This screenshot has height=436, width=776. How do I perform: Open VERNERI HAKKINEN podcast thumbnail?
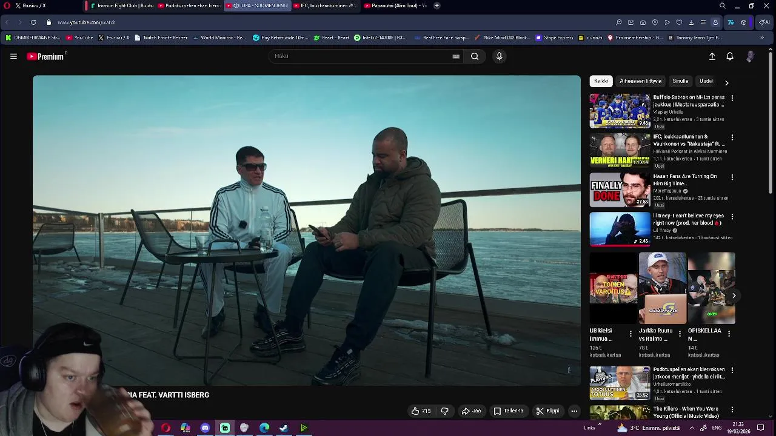coord(620,150)
